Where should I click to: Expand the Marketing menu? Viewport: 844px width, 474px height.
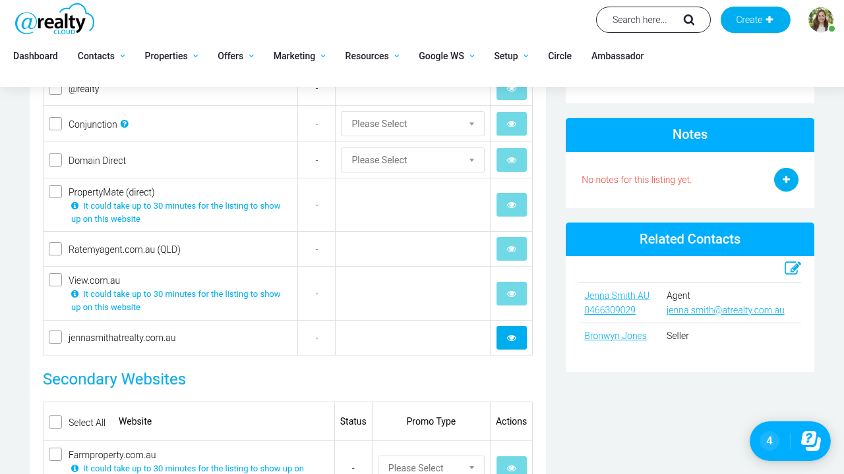coord(299,56)
